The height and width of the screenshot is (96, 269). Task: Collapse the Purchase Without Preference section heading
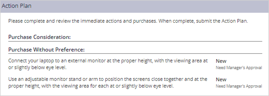(x=47, y=50)
